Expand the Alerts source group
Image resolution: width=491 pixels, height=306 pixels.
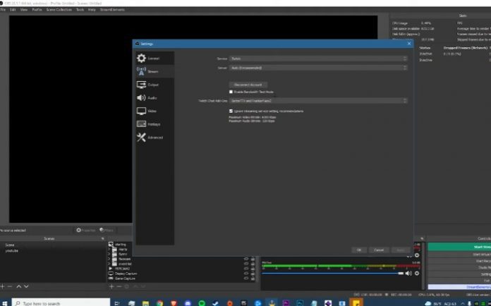pos(109,250)
